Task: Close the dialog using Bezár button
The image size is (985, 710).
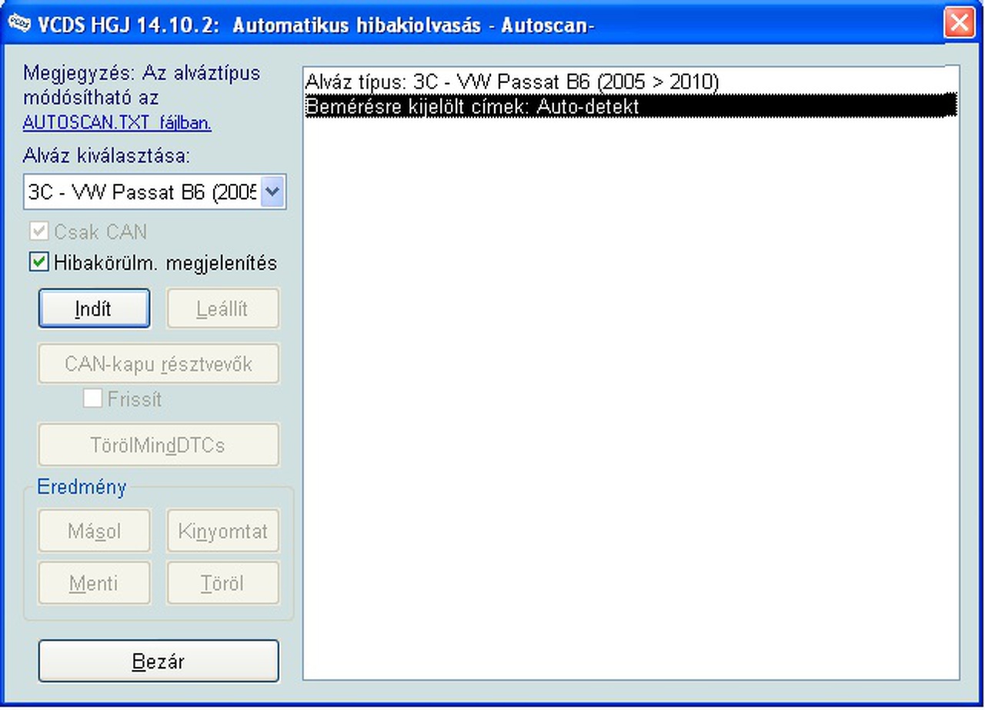Action: pos(159,662)
